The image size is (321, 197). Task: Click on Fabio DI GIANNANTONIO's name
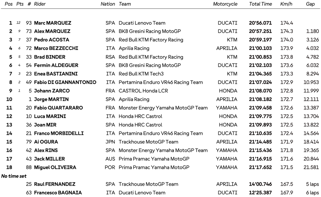(65, 82)
